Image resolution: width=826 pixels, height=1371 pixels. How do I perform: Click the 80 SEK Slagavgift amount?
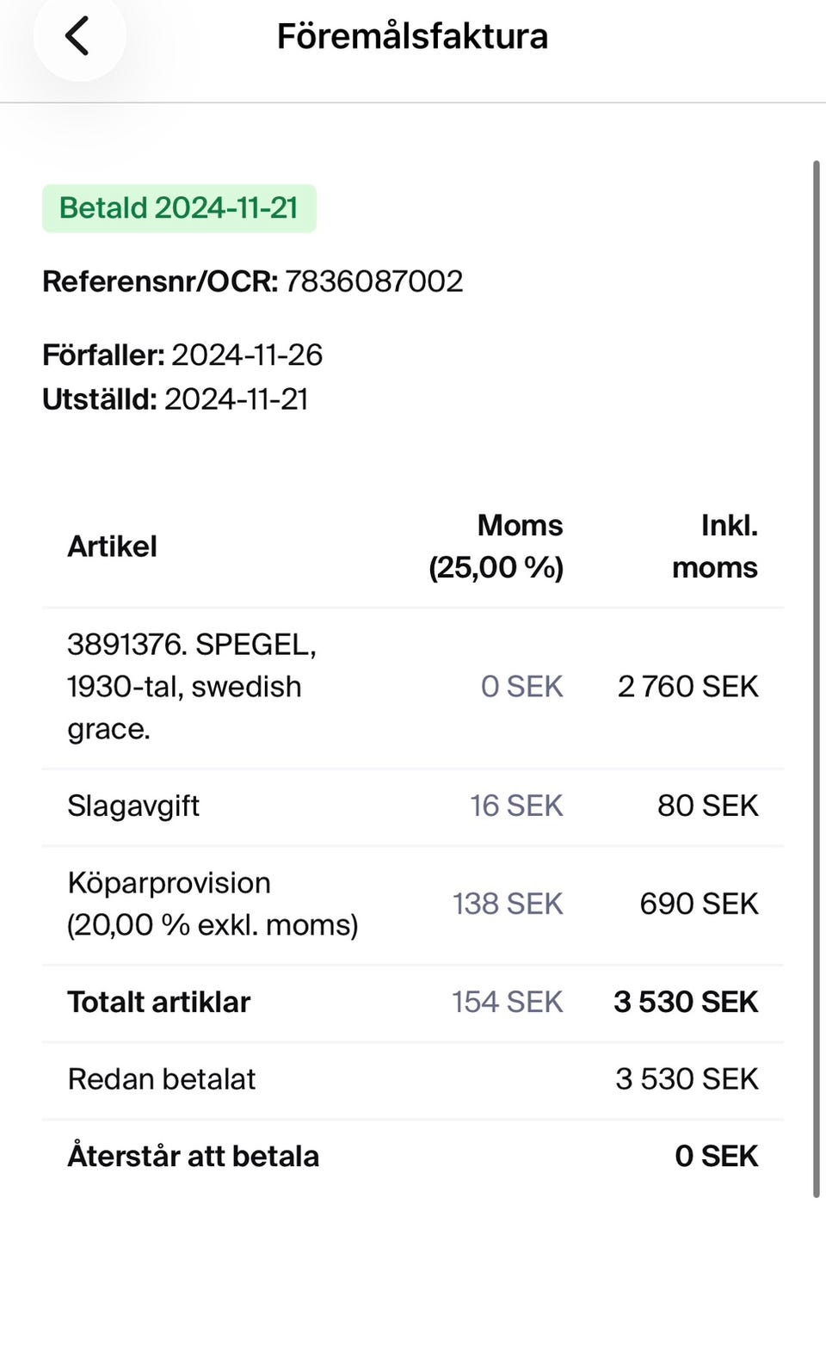click(x=707, y=806)
